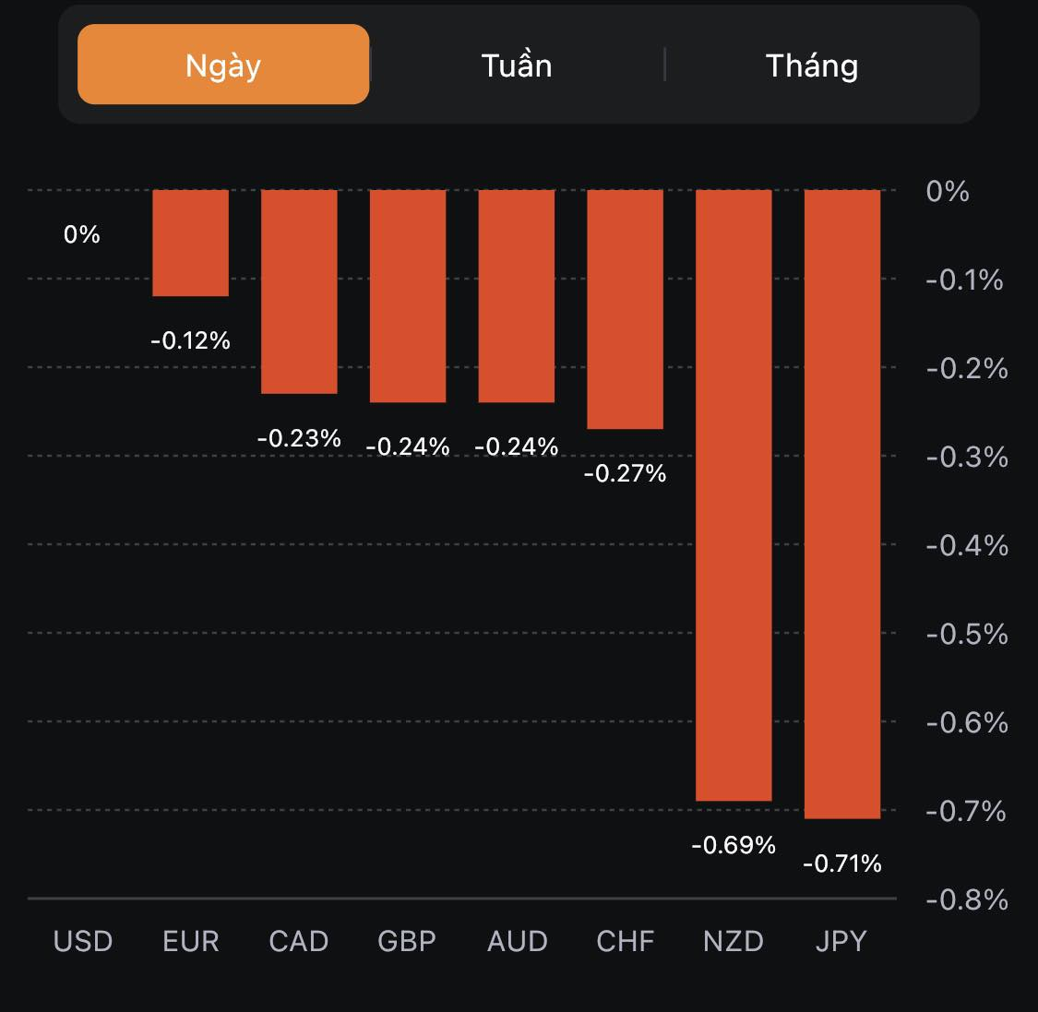Click the USD 0% value label
The height and width of the screenshot is (1012, 1038).
82,234
